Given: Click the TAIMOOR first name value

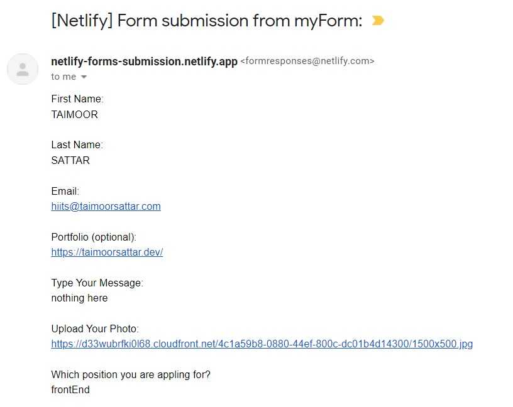Looking at the screenshot, I should coord(74,114).
